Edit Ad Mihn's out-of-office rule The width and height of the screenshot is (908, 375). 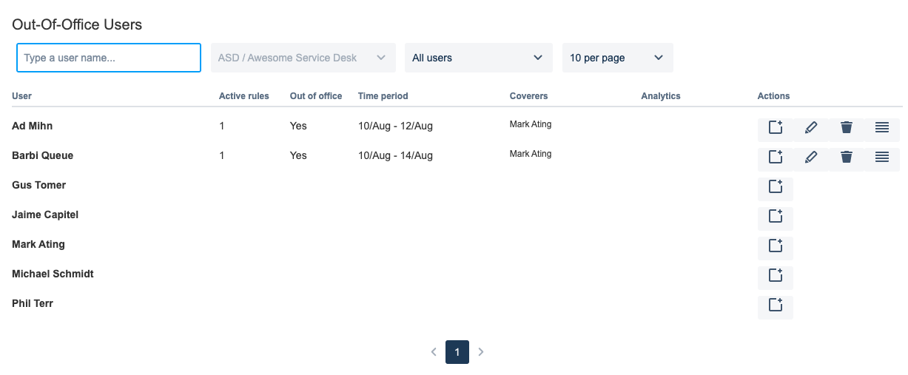pyautogui.click(x=811, y=127)
